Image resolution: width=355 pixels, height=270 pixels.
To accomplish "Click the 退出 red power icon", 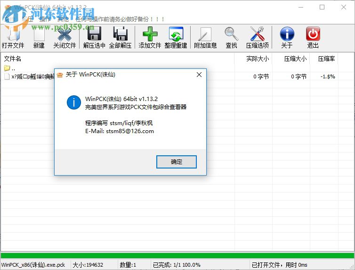I will [313, 34].
